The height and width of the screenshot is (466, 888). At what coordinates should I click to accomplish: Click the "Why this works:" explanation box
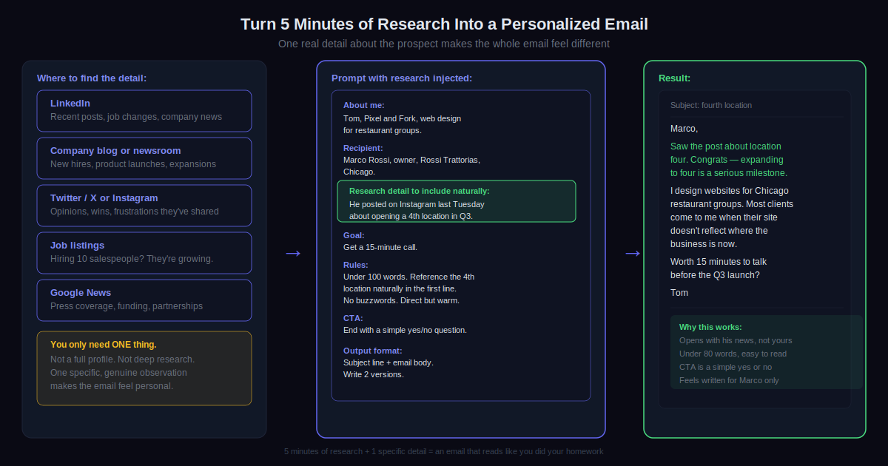coord(766,353)
